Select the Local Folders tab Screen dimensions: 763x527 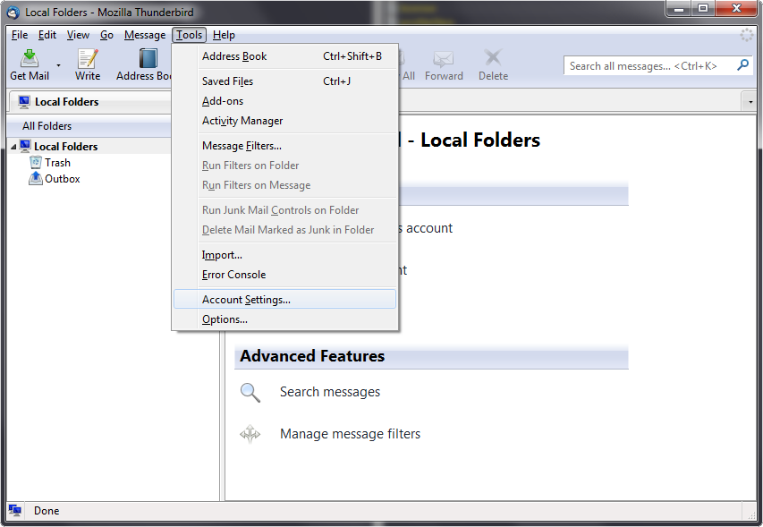click(x=66, y=102)
